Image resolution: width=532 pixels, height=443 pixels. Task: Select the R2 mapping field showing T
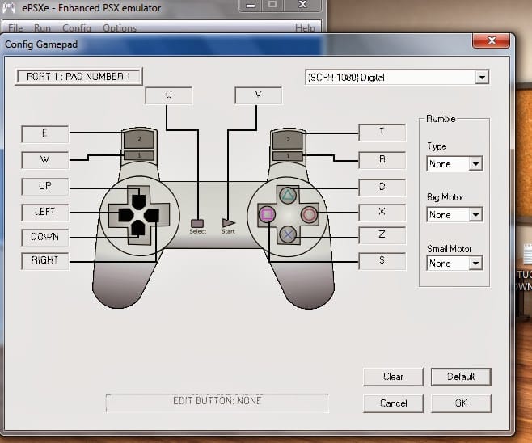click(382, 133)
